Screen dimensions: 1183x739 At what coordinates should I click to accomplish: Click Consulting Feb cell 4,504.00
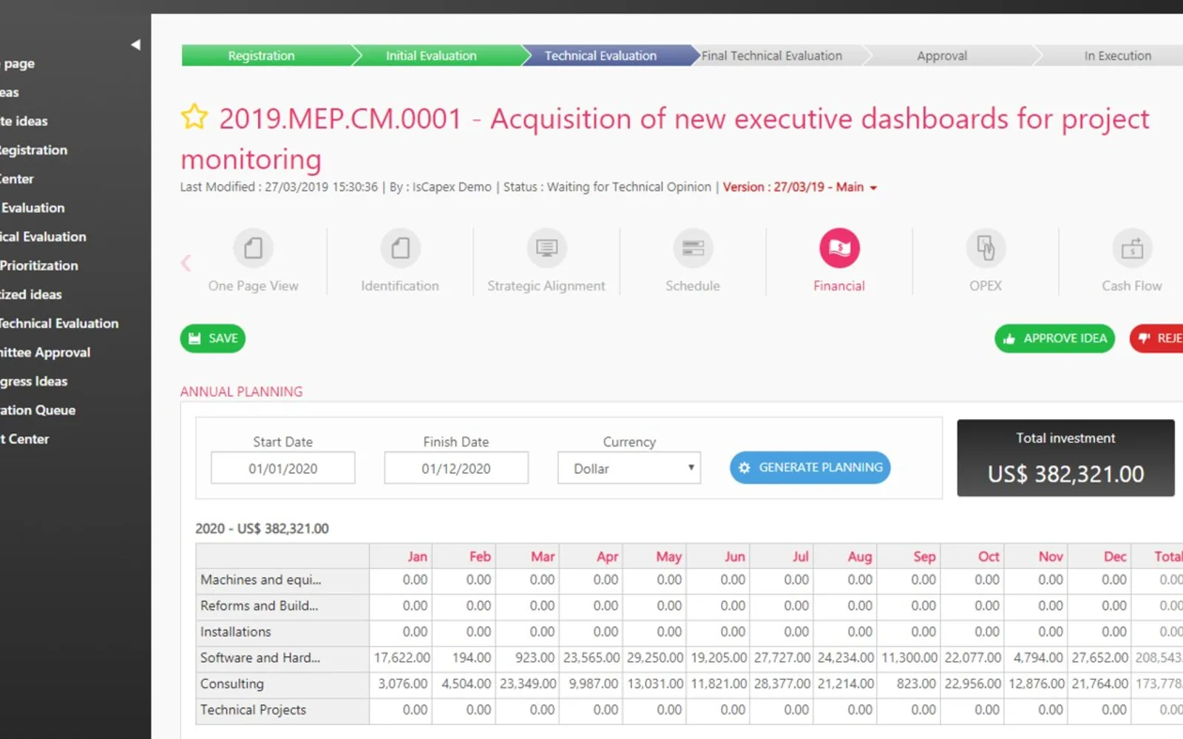tap(464, 684)
